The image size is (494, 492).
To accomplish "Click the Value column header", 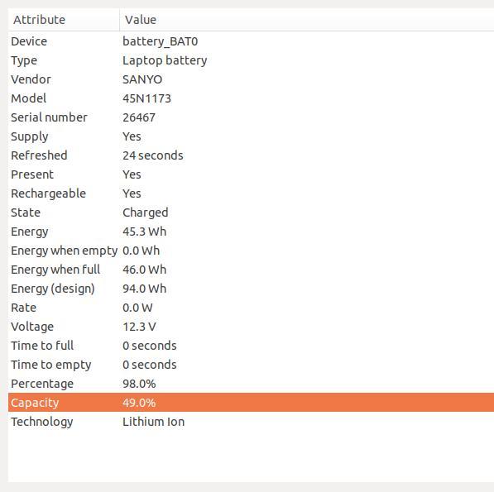I will pos(307,20).
